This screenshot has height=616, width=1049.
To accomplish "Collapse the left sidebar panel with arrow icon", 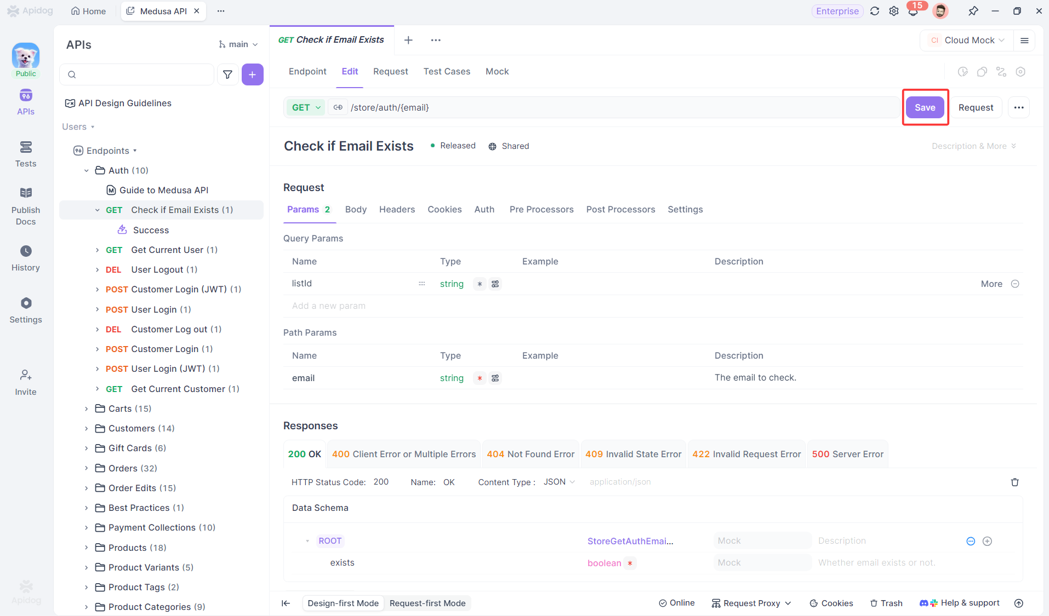I will pyautogui.click(x=286, y=603).
